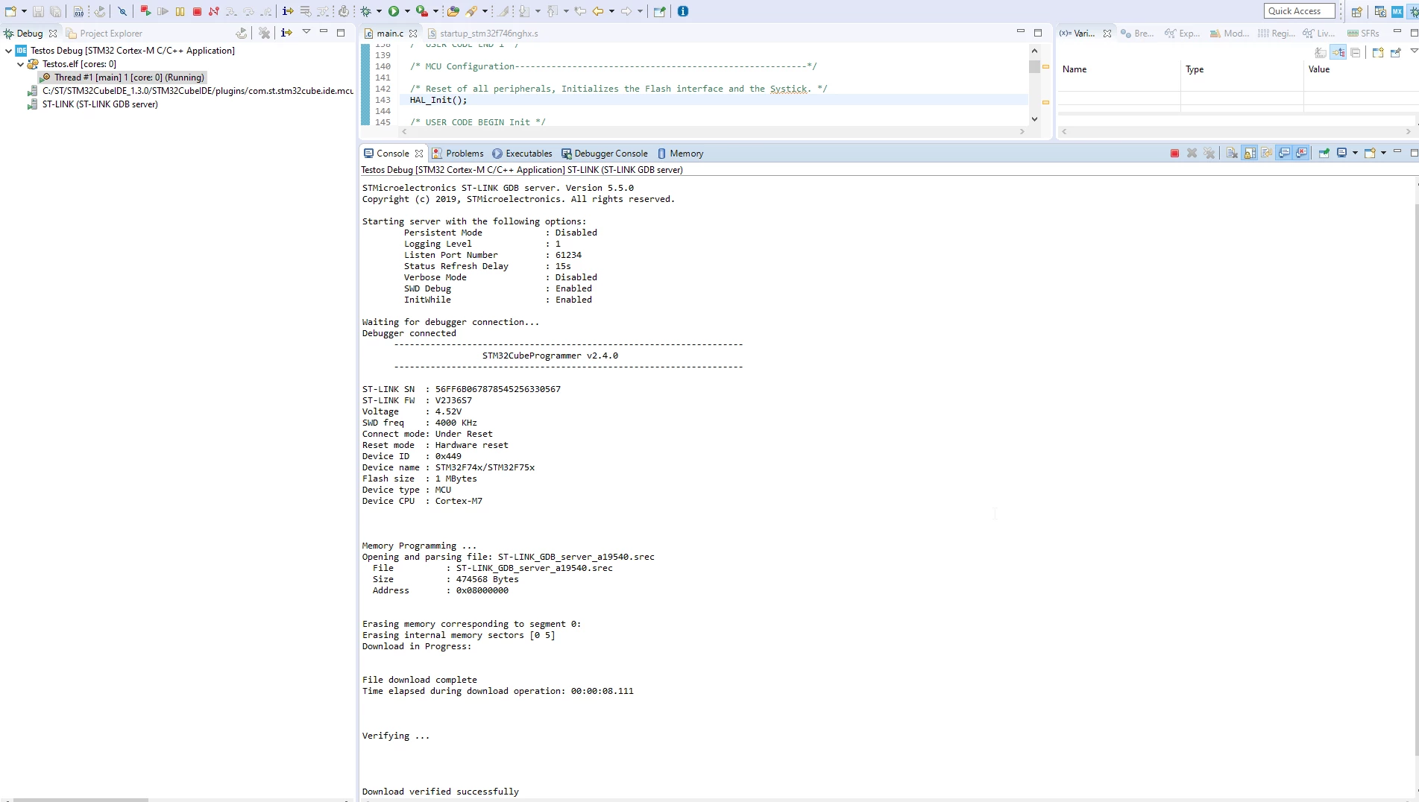Click Remove All Terminated Launches in Debug view
The image size is (1419, 802).
pos(264,33)
